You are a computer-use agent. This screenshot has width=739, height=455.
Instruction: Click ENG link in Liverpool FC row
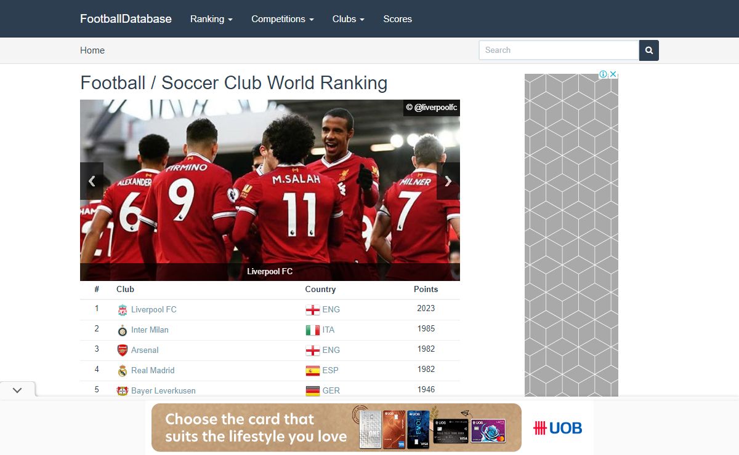[x=331, y=309]
